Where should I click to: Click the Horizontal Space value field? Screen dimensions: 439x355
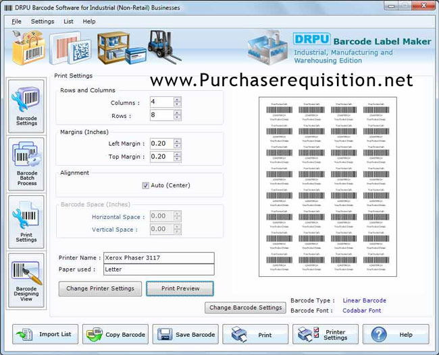pos(162,216)
